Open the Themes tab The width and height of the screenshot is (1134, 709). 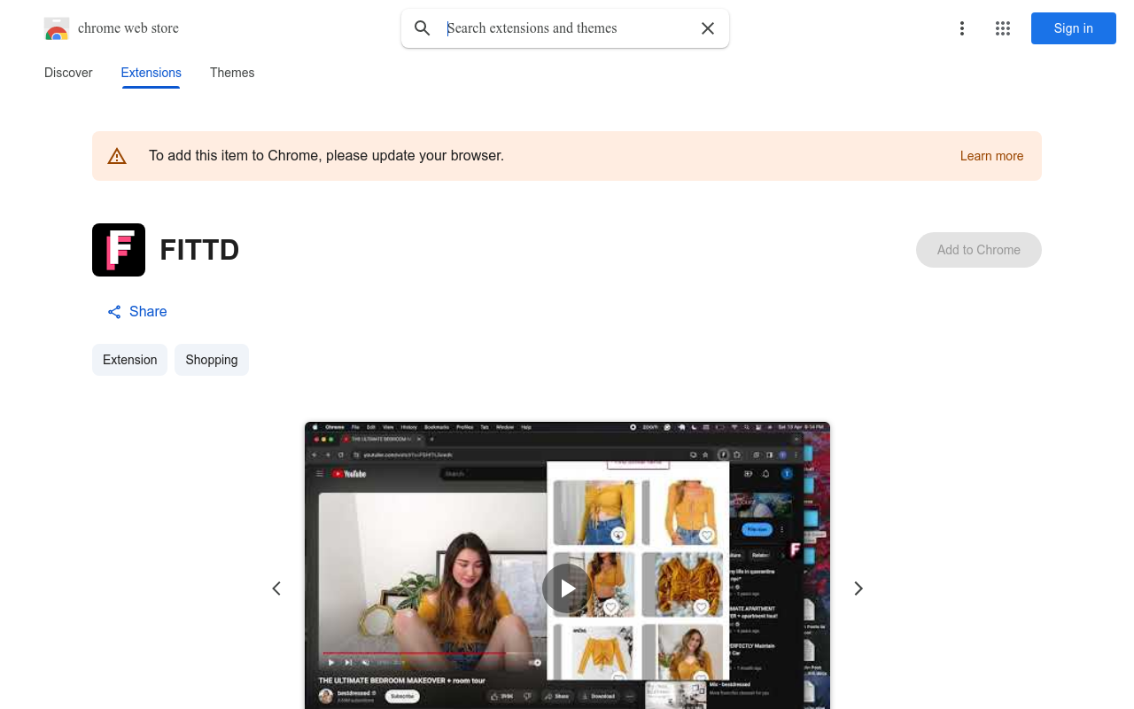(x=232, y=73)
